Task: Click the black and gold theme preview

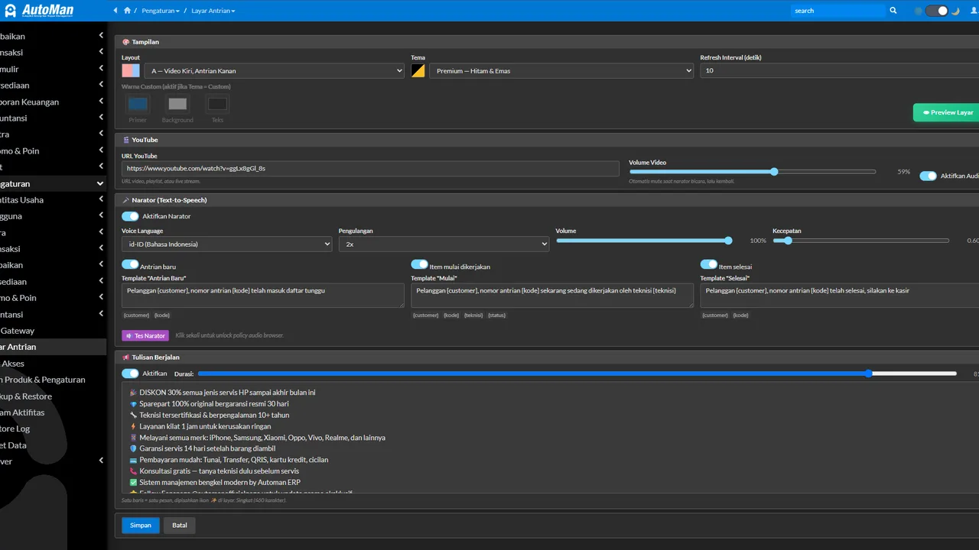Action: point(418,70)
